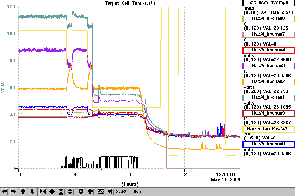Click the -6 x-axis tick label
This screenshot has height=196, width=295.
(x=74, y=175)
